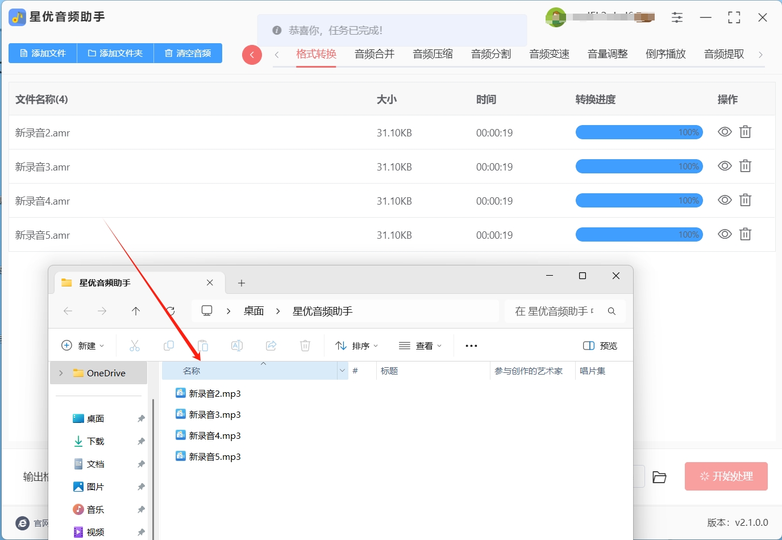The width and height of the screenshot is (782, 540).
Task: Go up one folder level in Explorer
Action: 136,311
